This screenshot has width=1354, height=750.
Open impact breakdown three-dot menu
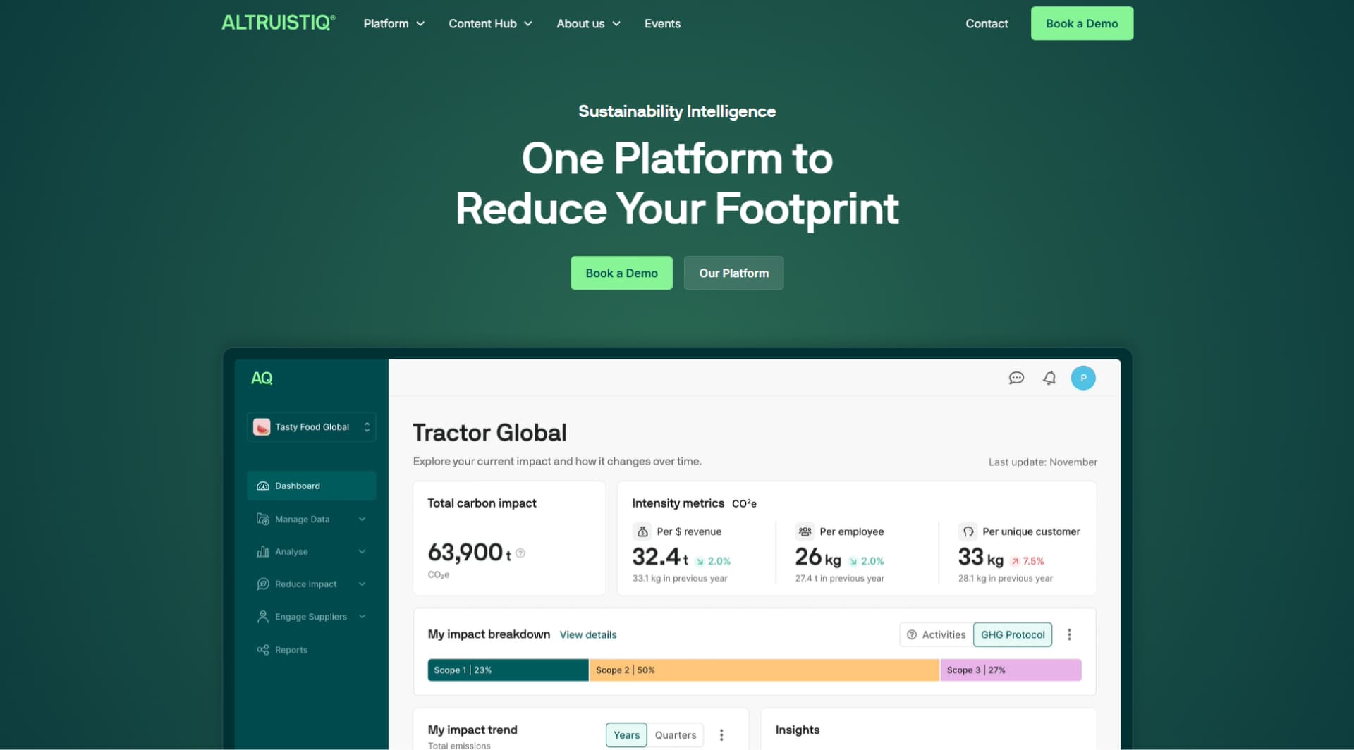tap(1069, 634)
